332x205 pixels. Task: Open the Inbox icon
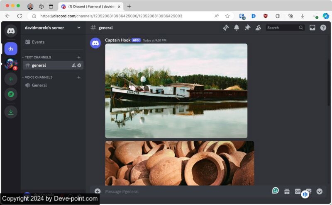coord(312,28)
